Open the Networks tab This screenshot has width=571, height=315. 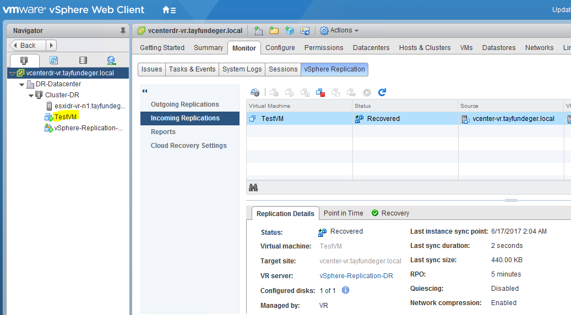click(x=539, y=48)
